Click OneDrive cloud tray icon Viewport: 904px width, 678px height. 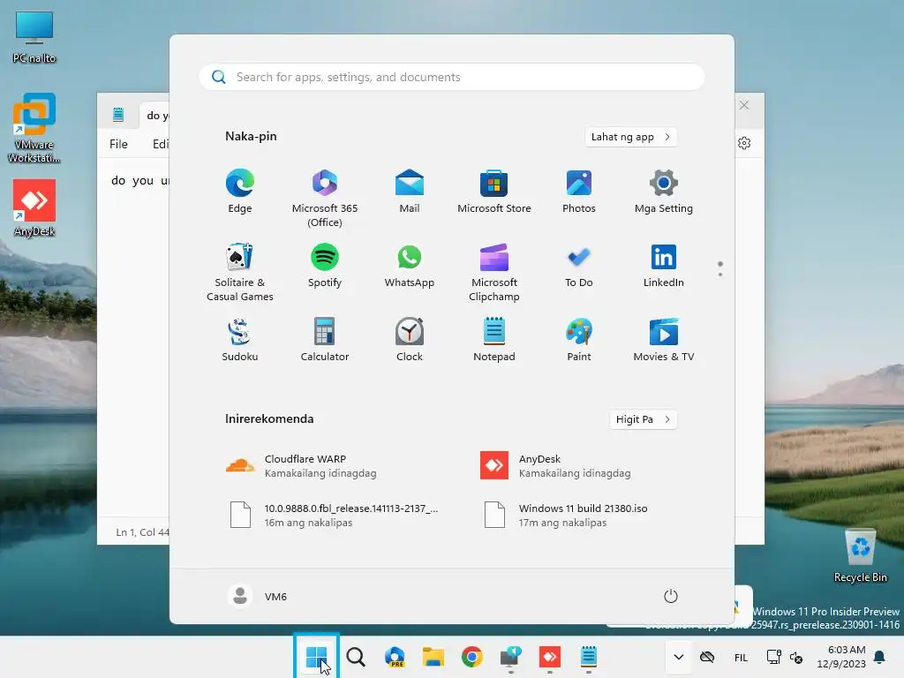[707, 657]
